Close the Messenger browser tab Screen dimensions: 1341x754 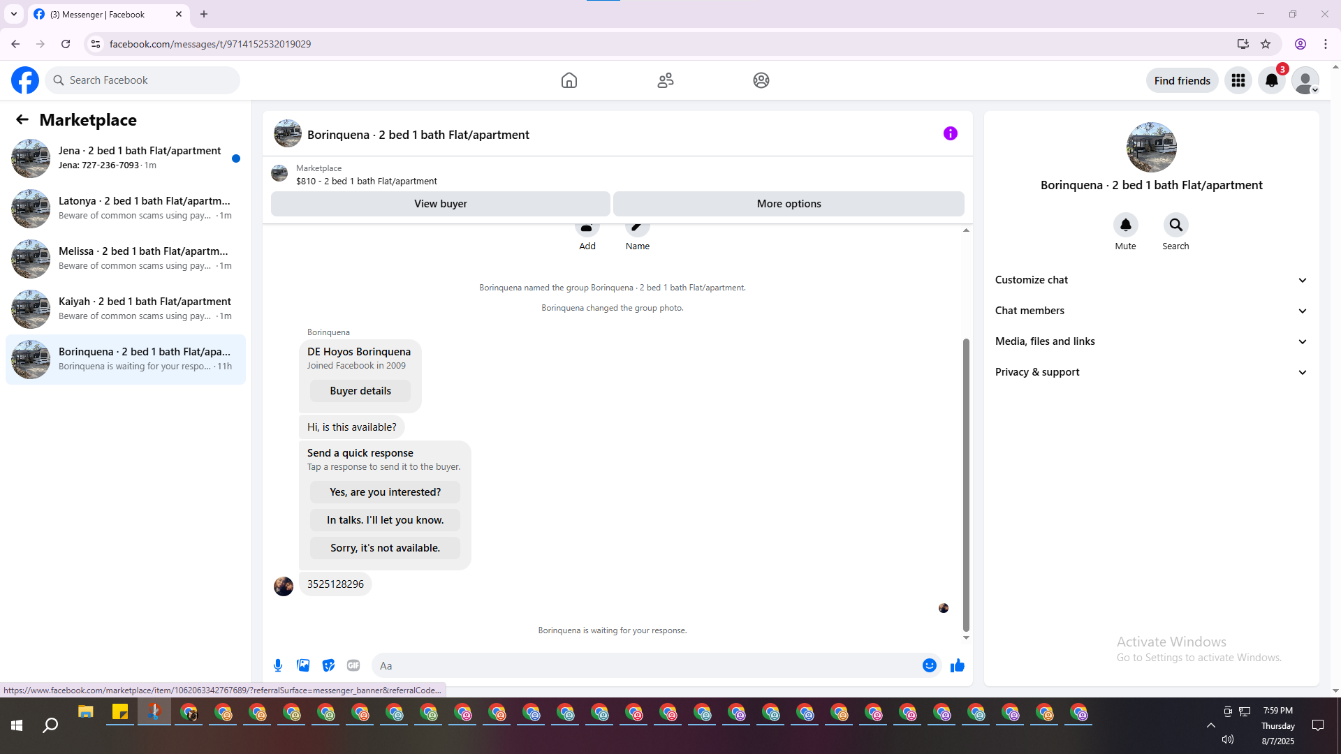(x=179, y=14)
